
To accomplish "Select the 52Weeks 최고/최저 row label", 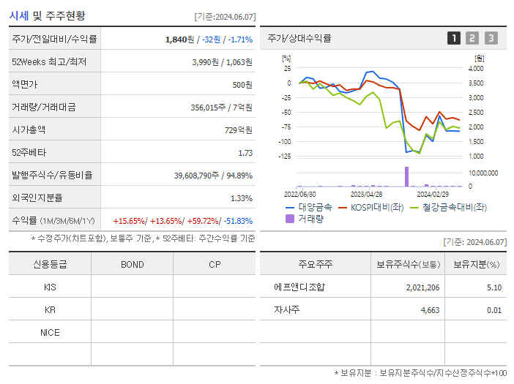I will (x=49, y=62).
